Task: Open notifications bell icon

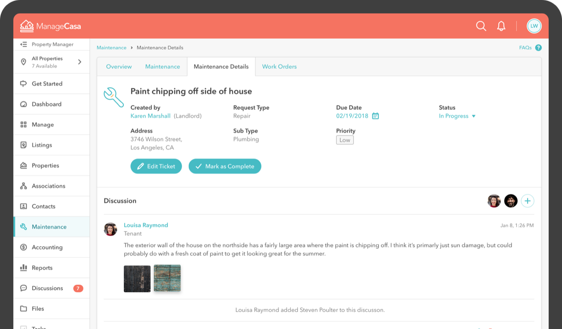Action: 501,26
